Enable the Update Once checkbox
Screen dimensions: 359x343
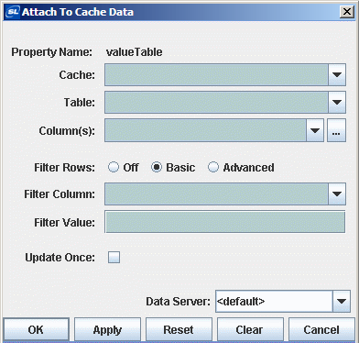pos(114,257)
